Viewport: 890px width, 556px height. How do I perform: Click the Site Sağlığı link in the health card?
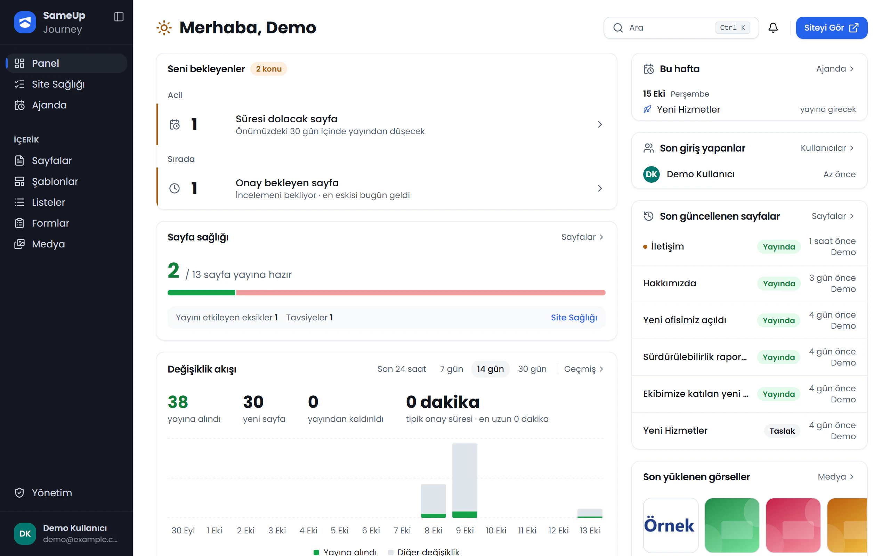tap(574, 318)
